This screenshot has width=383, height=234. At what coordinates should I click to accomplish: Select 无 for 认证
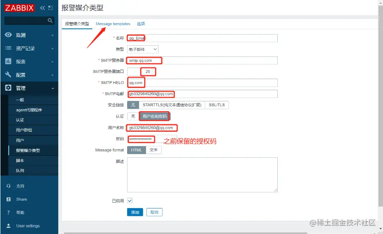[133, 116]
